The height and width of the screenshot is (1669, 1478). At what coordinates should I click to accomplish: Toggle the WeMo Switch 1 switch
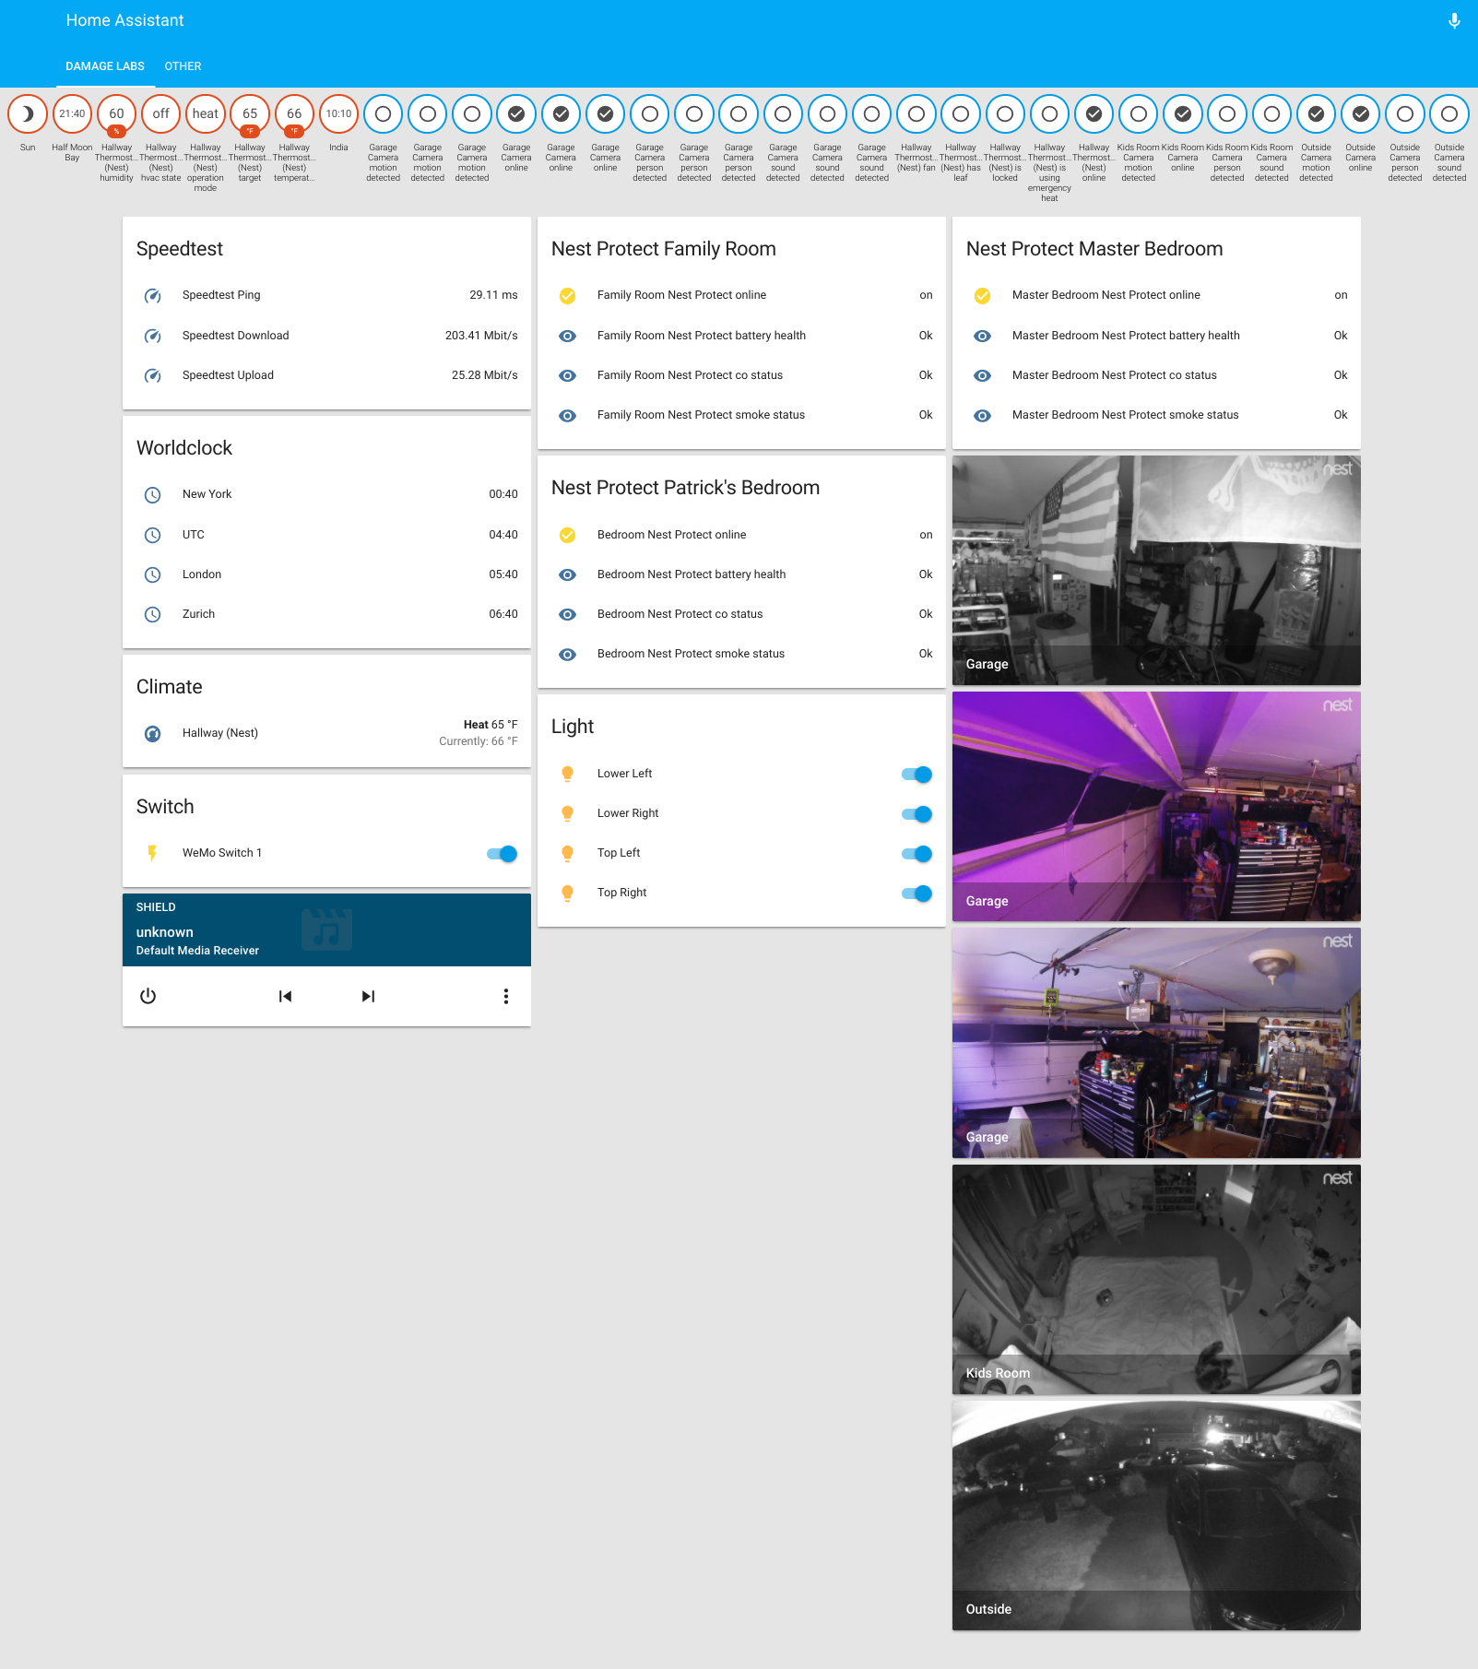click(503, 854)
